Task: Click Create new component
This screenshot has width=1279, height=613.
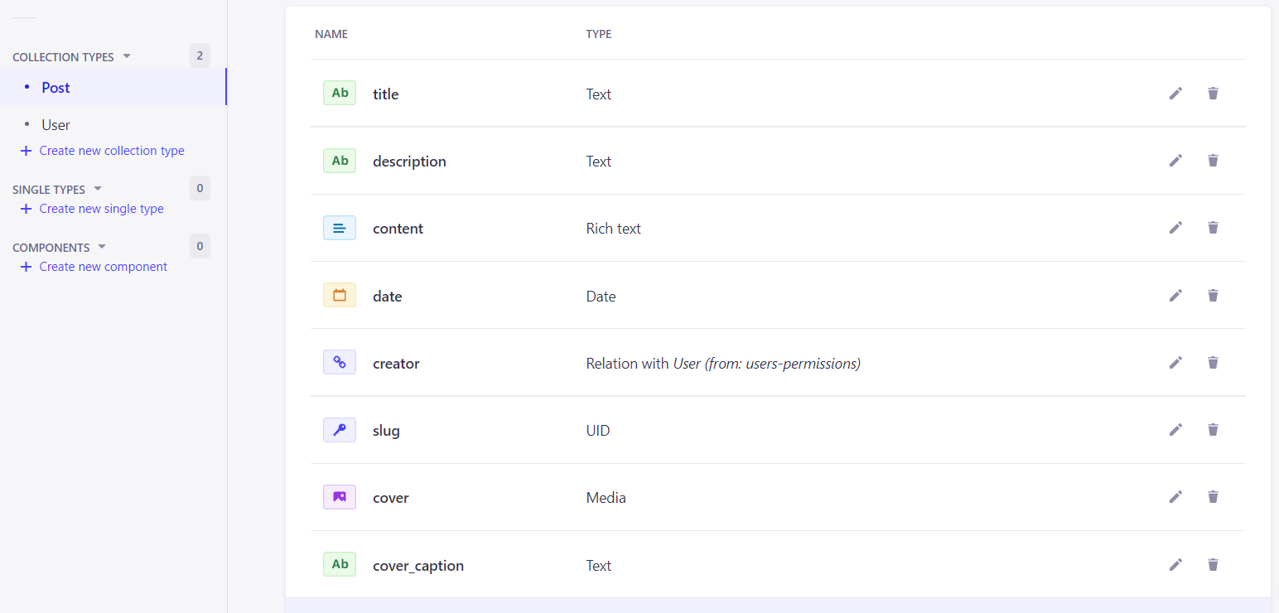Action: (103, 266)
